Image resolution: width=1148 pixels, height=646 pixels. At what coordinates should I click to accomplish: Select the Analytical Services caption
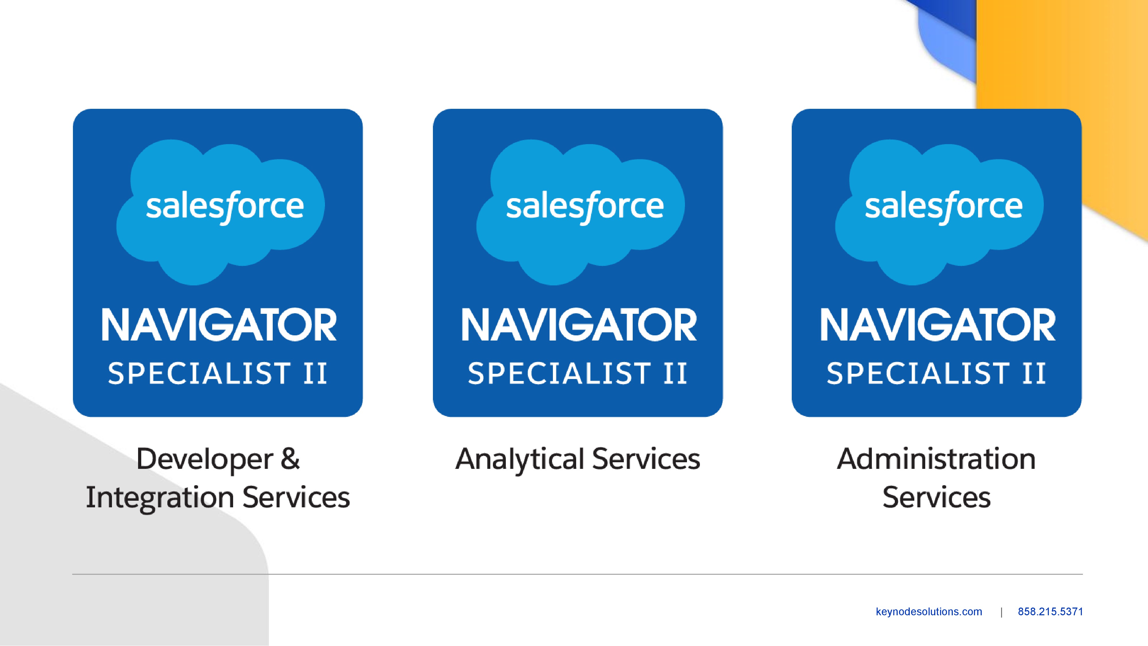(x=578, y=459)
